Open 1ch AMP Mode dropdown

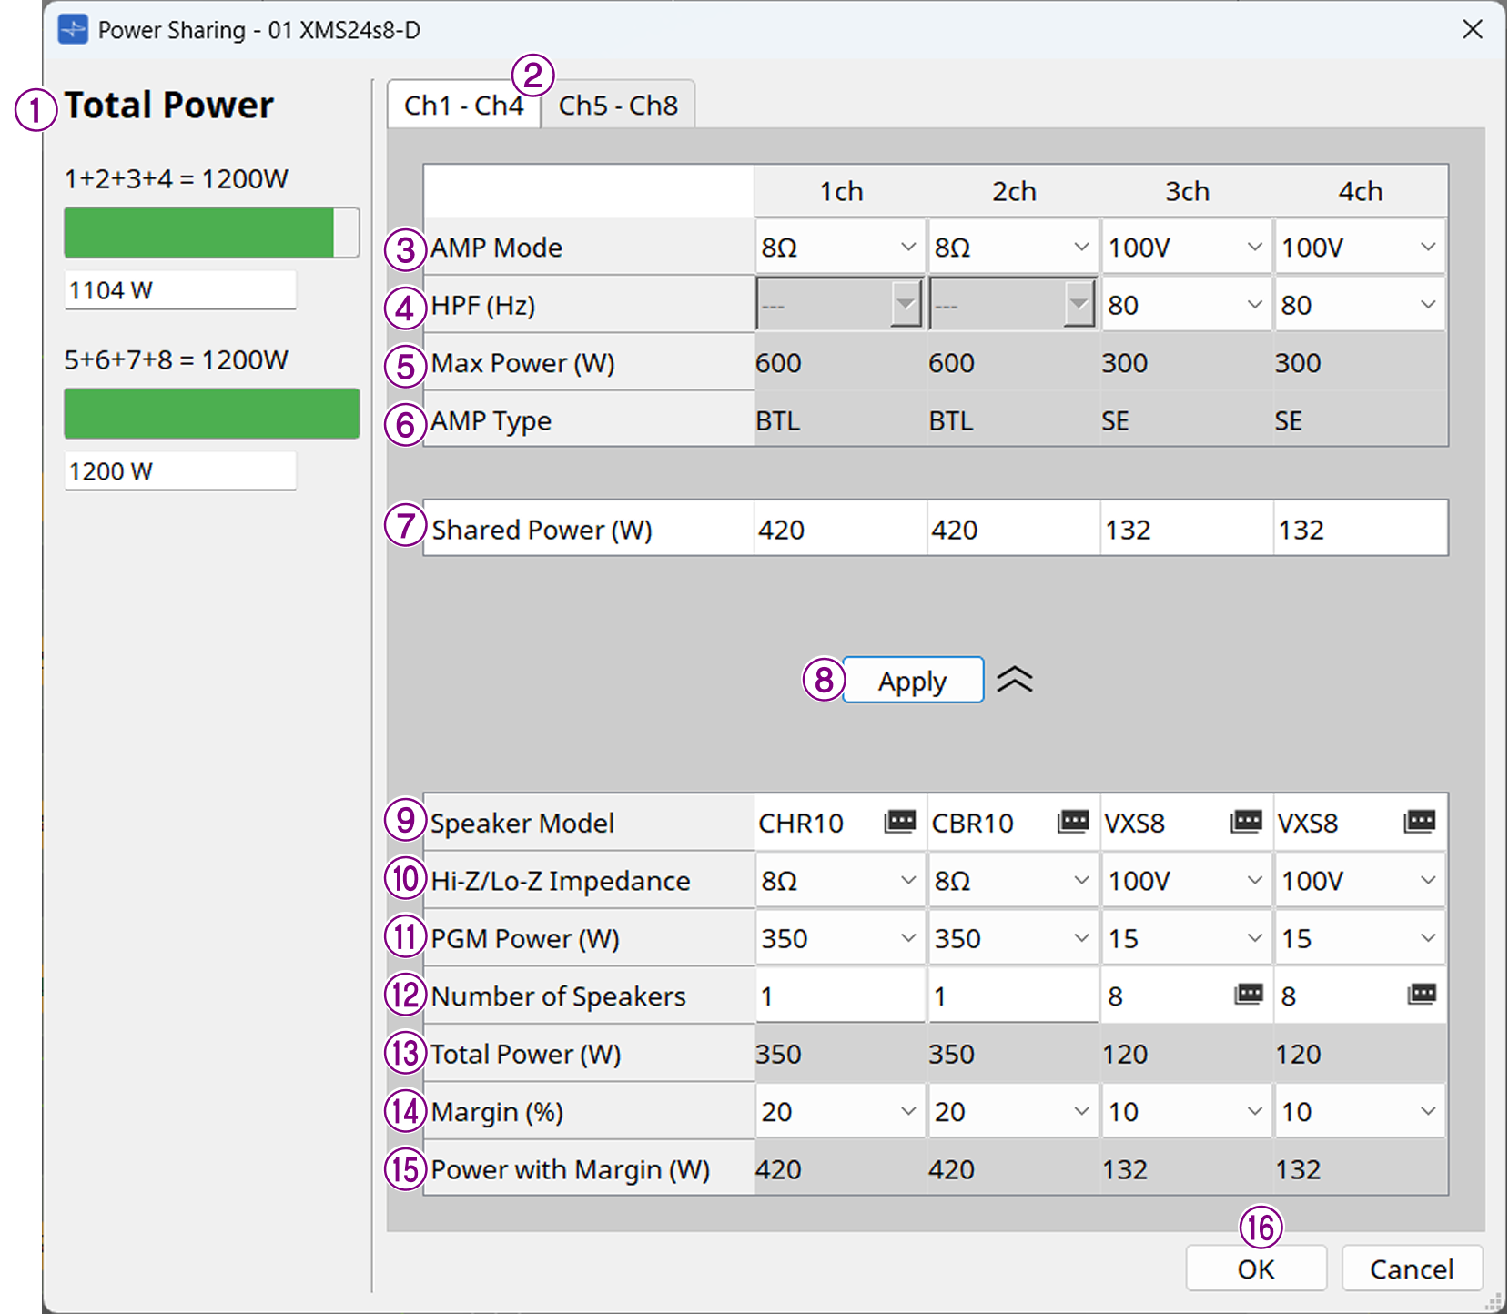coord(839,247)
